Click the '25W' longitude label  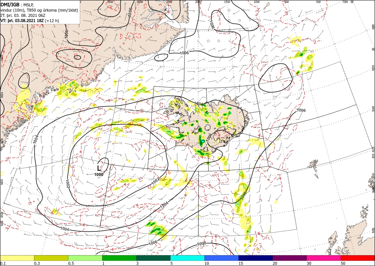tap(169, 2)
